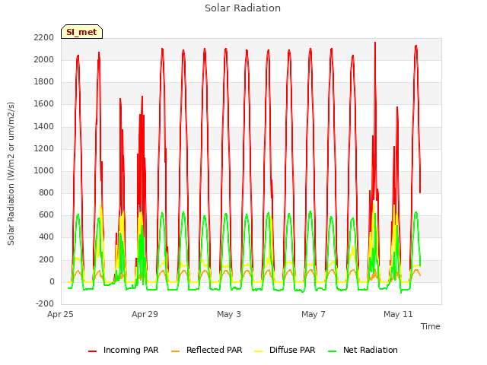The height and width of the screenshot is (365, 487).
Task: Click the SI_met annotation label
Action: pyautogui.click(x=81, y=32)
